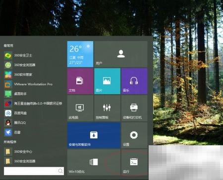Open the 设置 gear tile

click(134, 135)
